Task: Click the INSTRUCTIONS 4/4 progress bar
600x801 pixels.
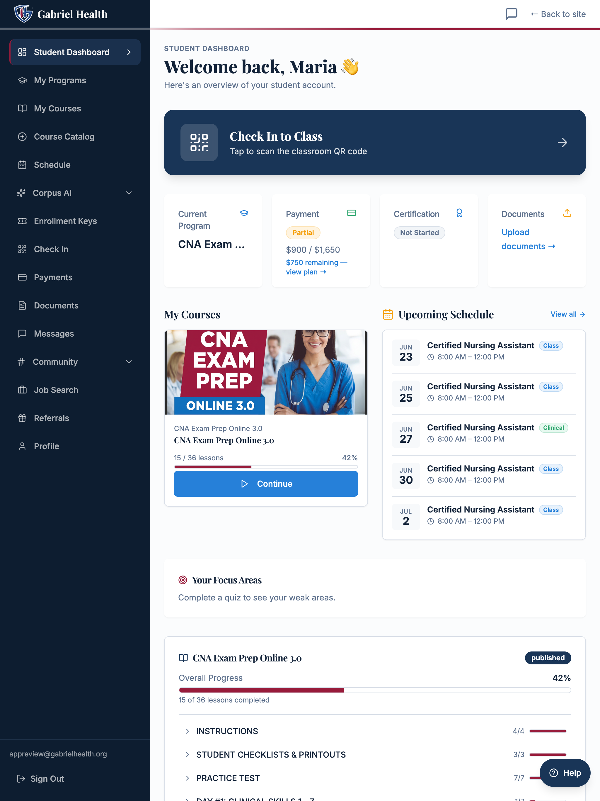Action: click(548, 731)
